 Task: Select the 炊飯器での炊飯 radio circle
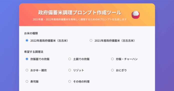pos(27,59)
